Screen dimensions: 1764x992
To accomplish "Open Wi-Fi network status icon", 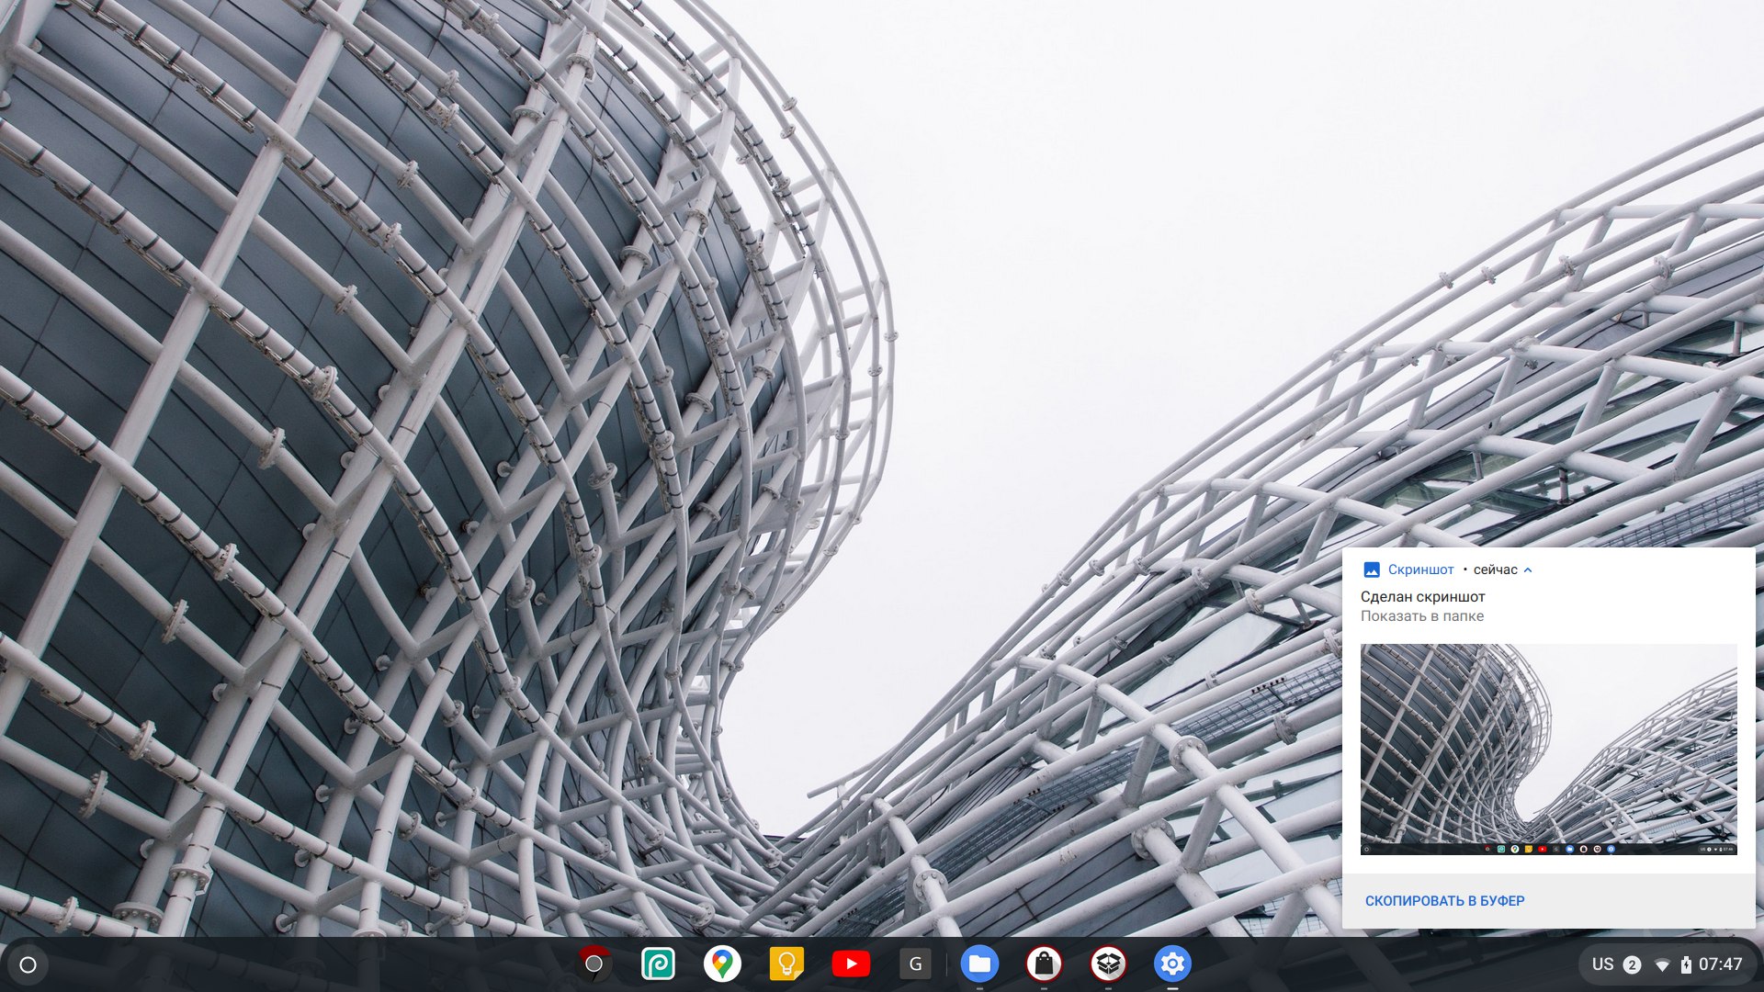I will click(1662, 965).
